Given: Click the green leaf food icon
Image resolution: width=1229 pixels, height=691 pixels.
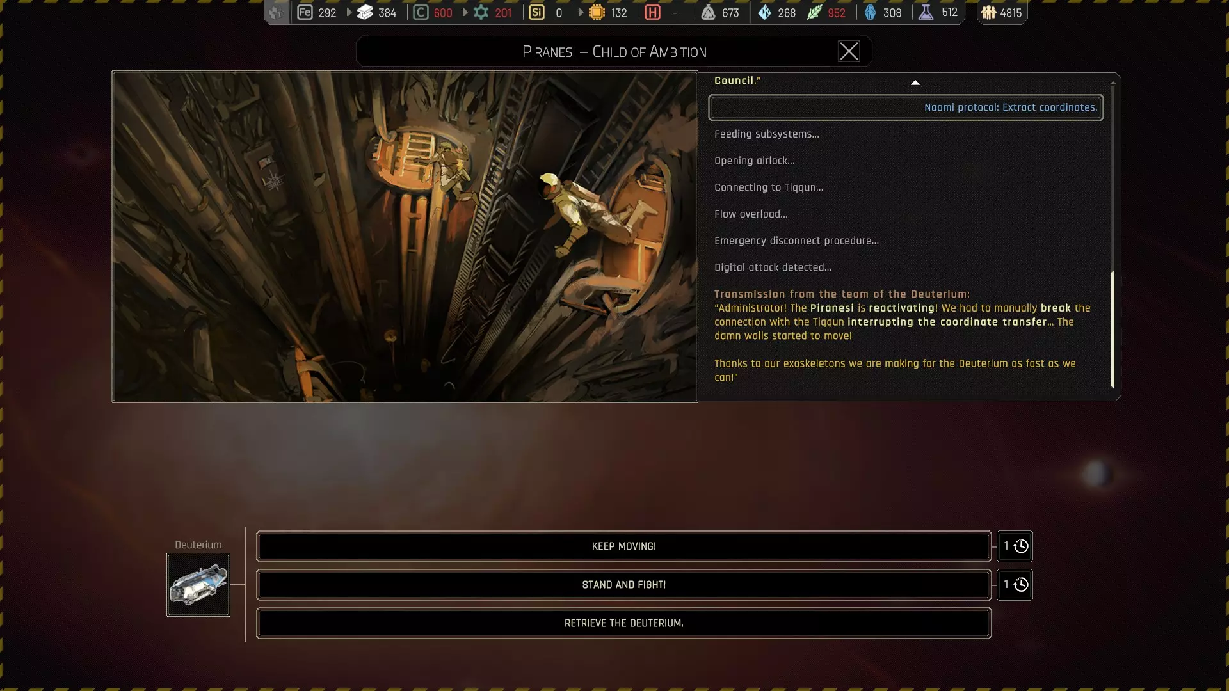Looking at the screenshot, I should point(814,12).
